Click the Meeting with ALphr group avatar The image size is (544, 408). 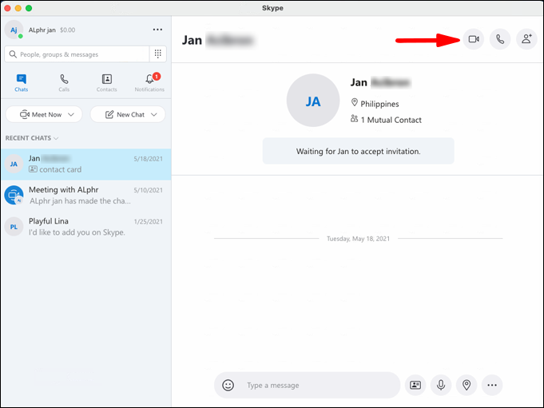point(14,195)
